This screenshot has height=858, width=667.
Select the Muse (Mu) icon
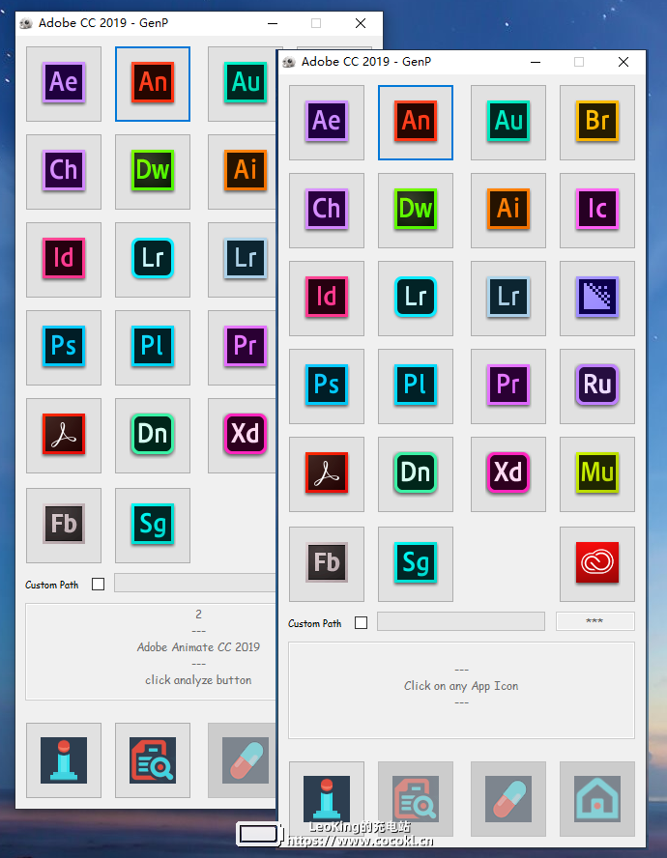pos(596,473)
